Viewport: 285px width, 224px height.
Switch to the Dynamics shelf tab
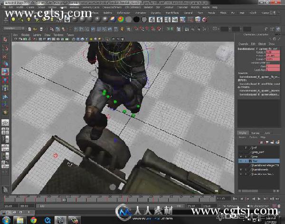156,13
